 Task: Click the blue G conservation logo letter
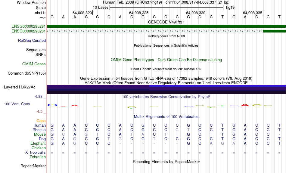pos(52,105)
